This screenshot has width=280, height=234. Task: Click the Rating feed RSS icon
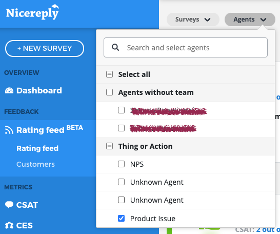point(9,130)
